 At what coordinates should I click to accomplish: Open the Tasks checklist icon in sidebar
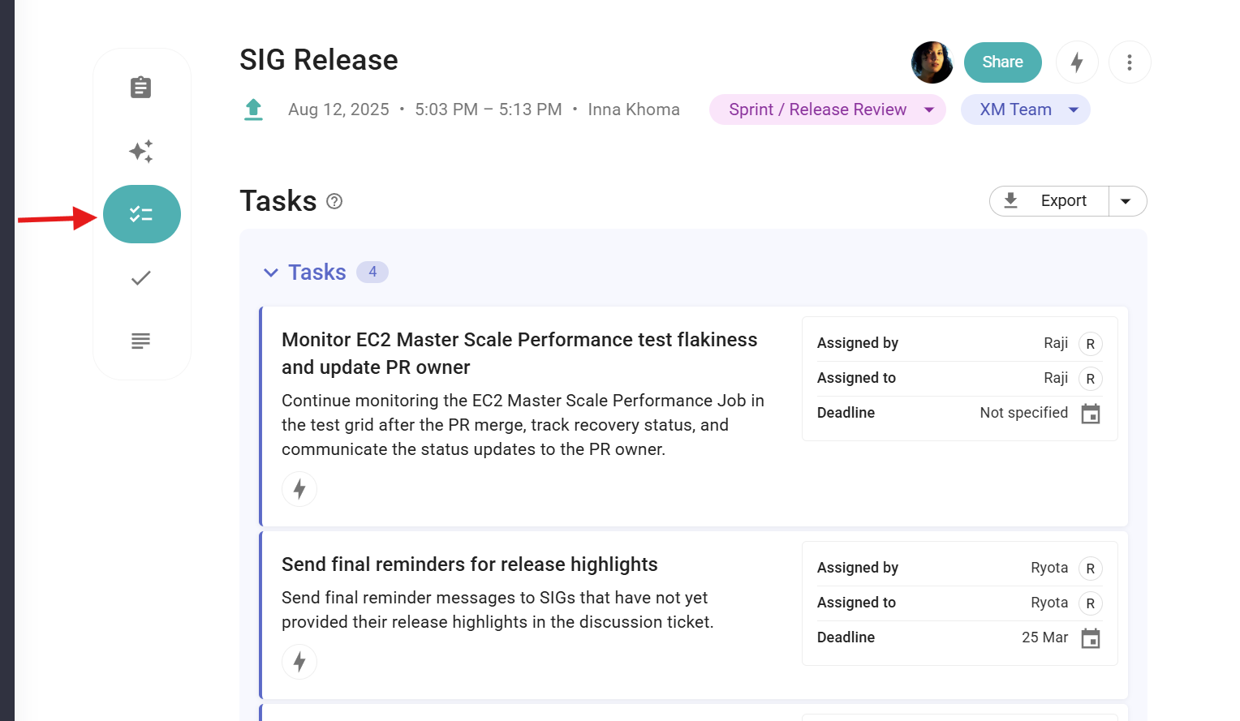coord(141,214)
